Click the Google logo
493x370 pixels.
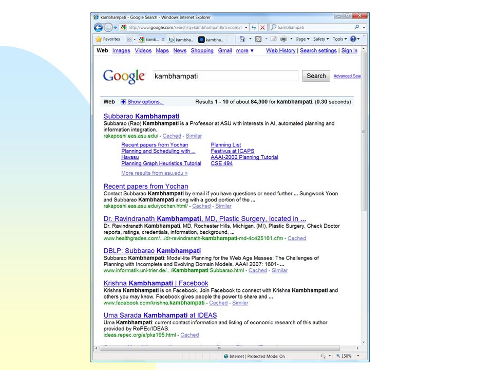(x=124, y=76)
